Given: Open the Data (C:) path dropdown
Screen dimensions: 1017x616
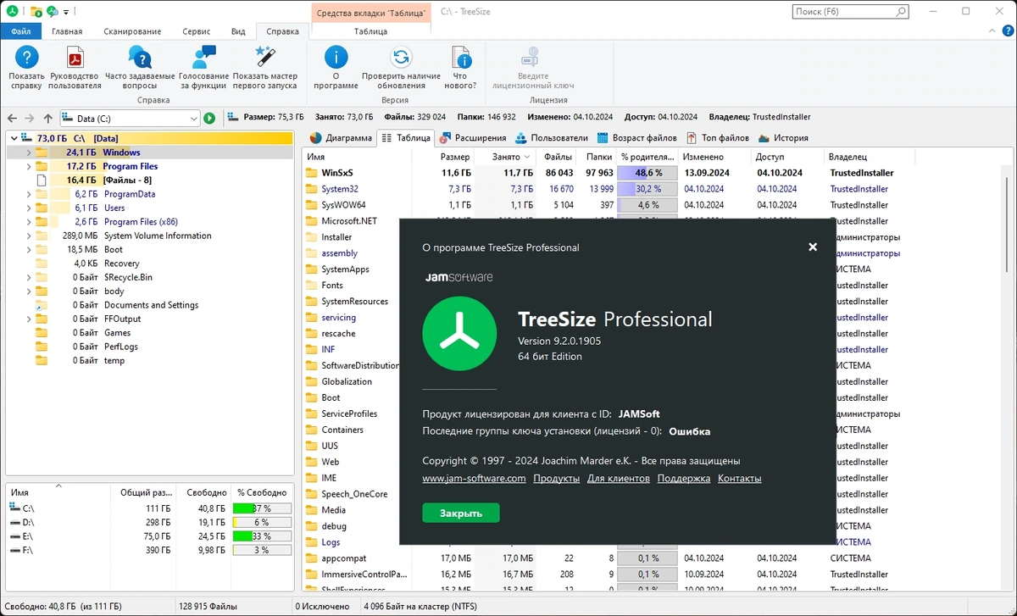Looking at the screenshot, I should click(x=194, y=119).
